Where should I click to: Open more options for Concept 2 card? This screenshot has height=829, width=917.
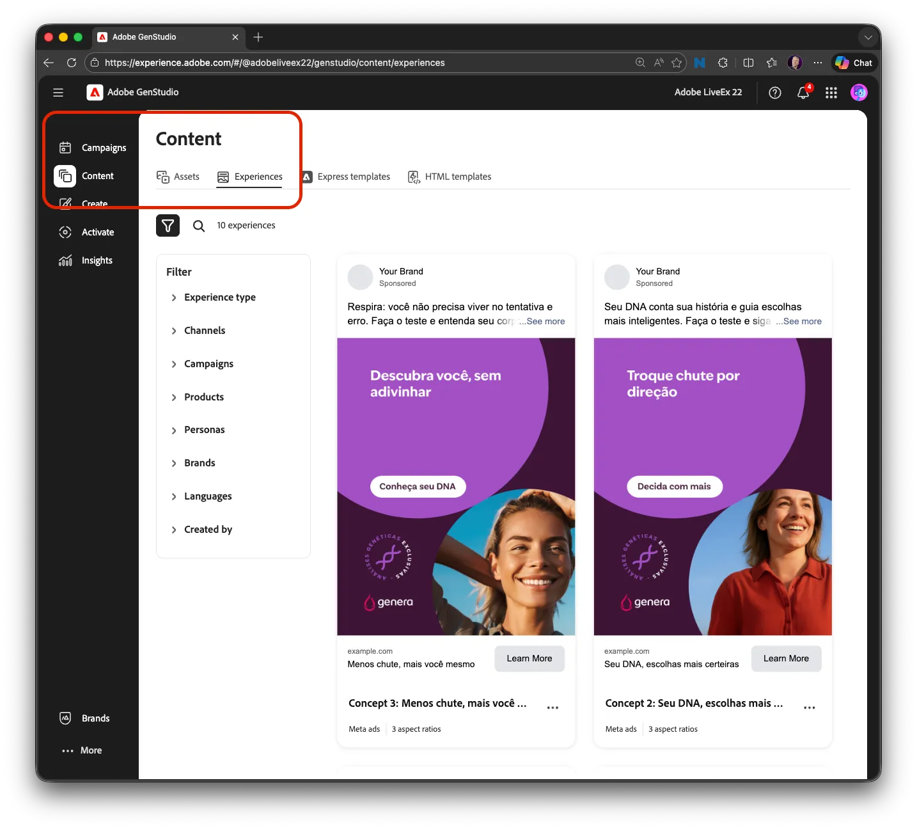809,707
